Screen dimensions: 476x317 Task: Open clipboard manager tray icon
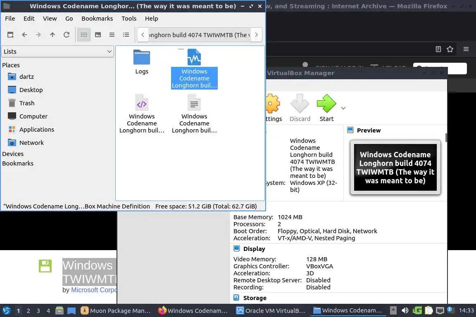tap(428, 310)
